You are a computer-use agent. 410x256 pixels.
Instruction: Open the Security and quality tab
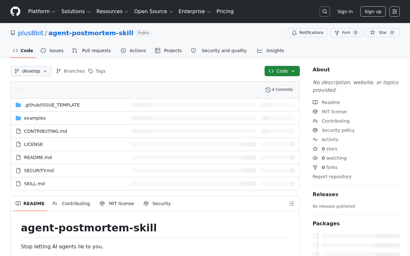(219, 51)
